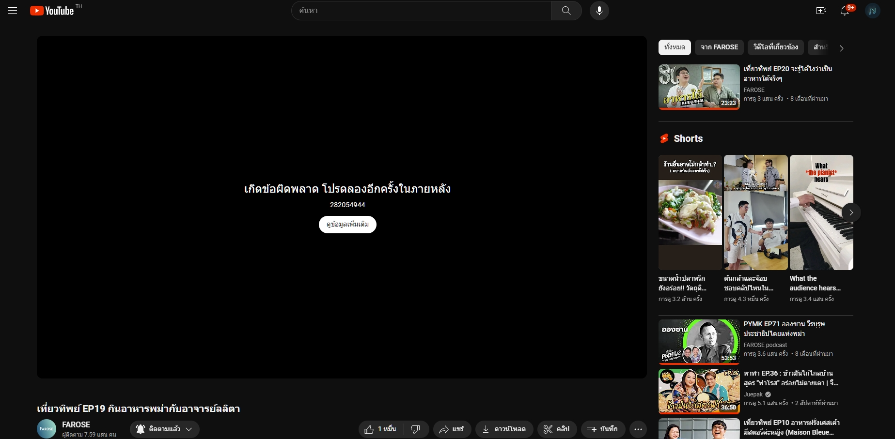Create a clip with the คลิป scissors icon

(x=556, y=429)
